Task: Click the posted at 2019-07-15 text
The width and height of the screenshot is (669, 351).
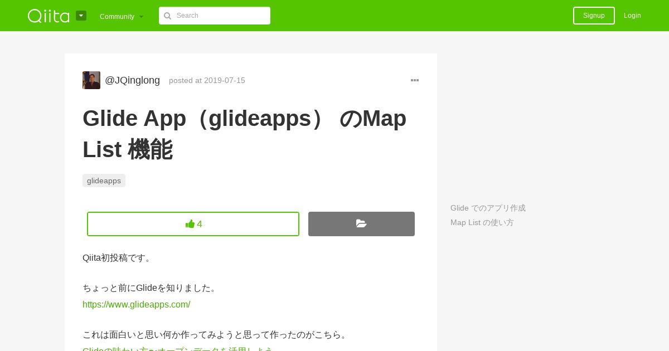Action: point(207,80)
